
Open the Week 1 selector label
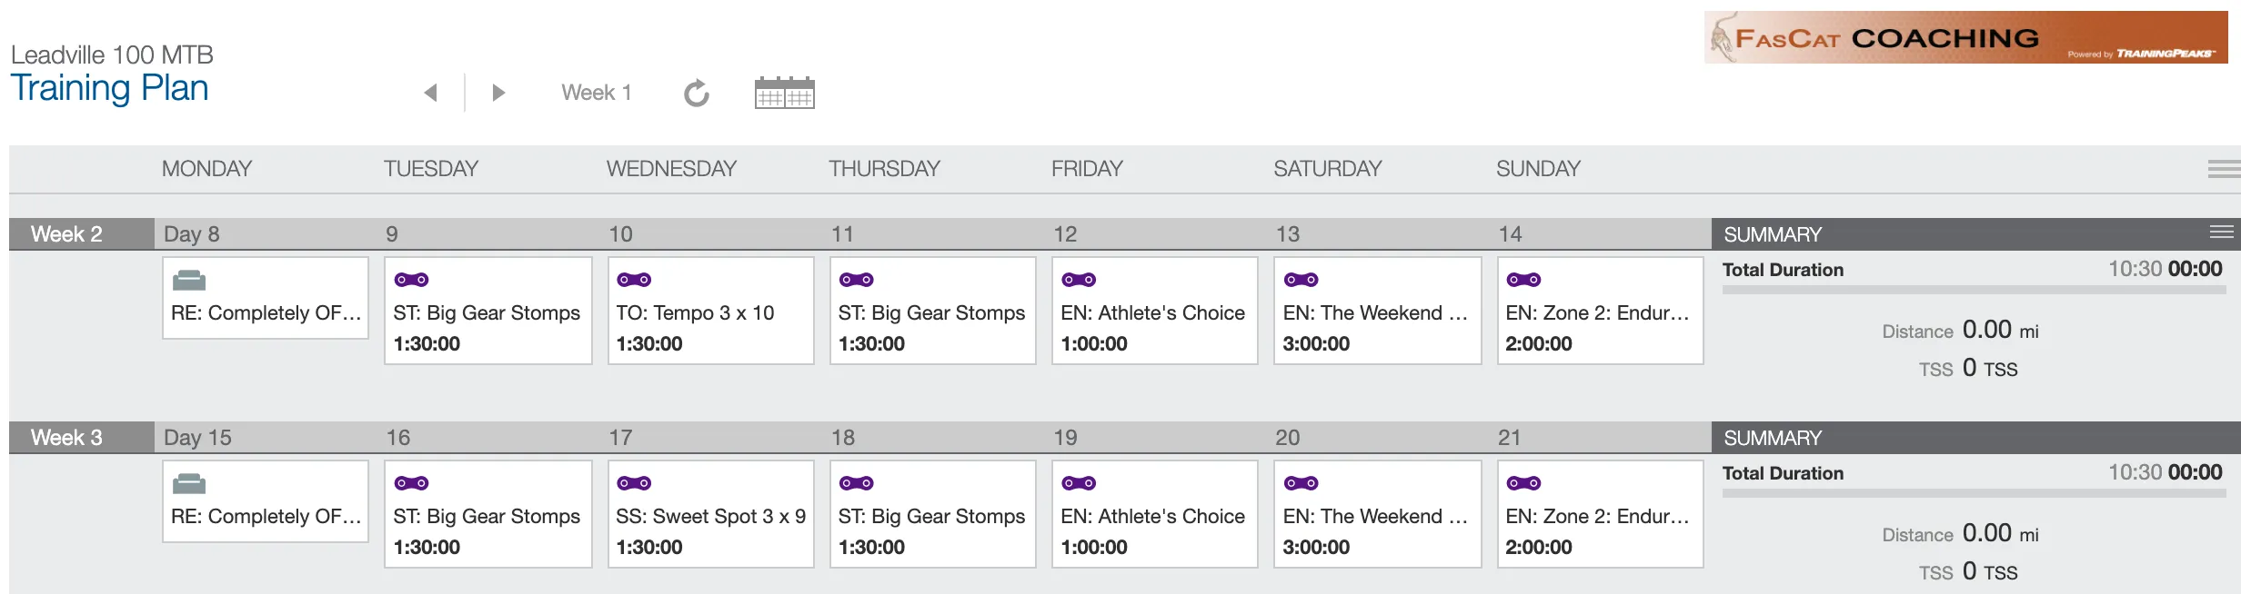coord(596,93)
